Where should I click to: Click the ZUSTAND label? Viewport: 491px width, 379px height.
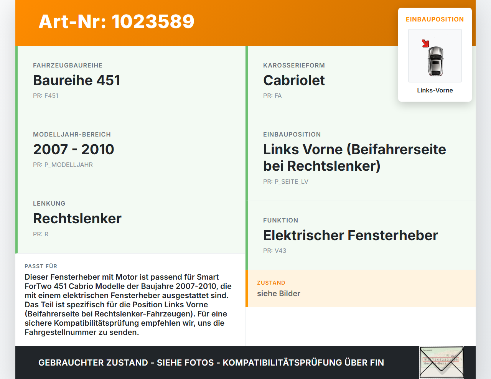point(271,283)
